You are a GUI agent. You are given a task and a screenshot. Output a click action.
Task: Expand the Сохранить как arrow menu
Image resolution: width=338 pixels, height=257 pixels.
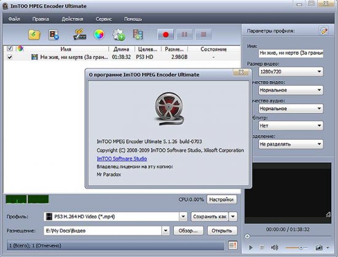233,216
